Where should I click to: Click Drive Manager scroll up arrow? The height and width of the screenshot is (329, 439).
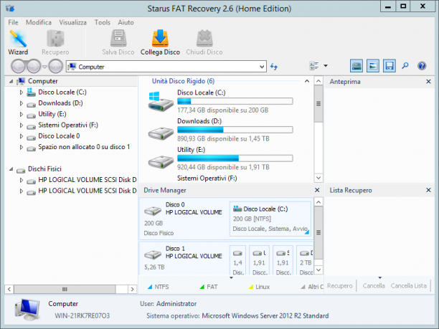[x=318, y=202]
